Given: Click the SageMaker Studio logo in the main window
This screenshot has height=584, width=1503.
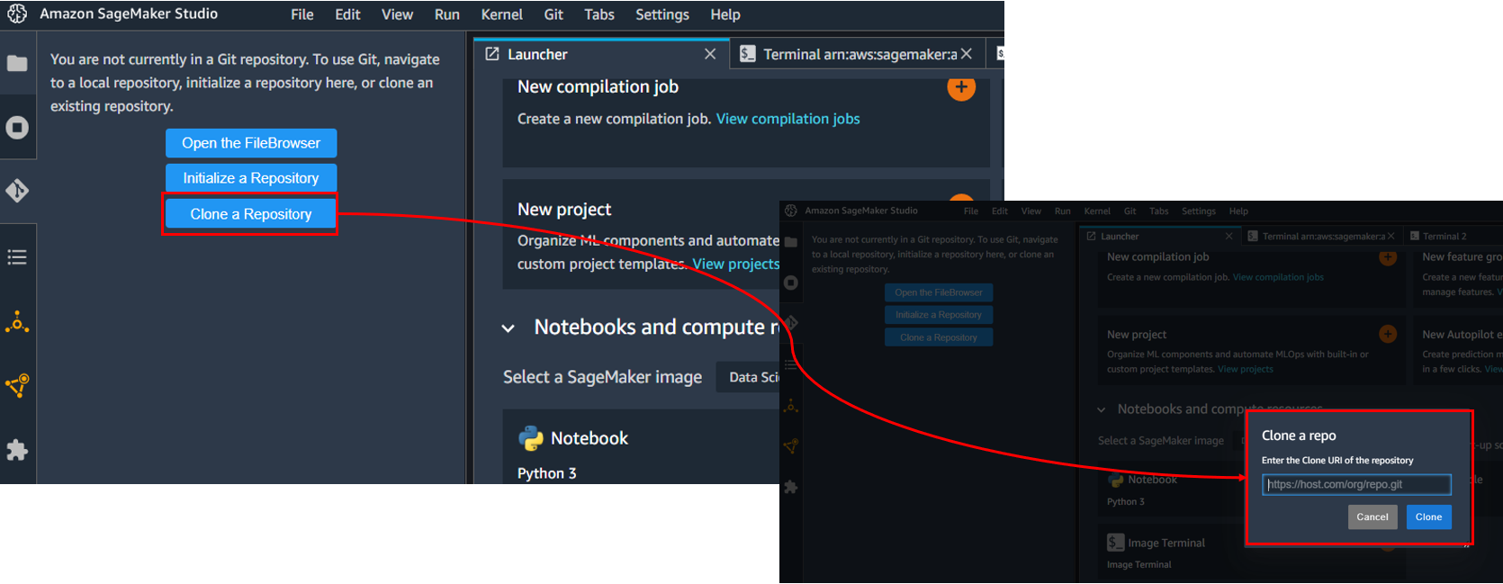Looking at the screenshot, I should point(16,13).
